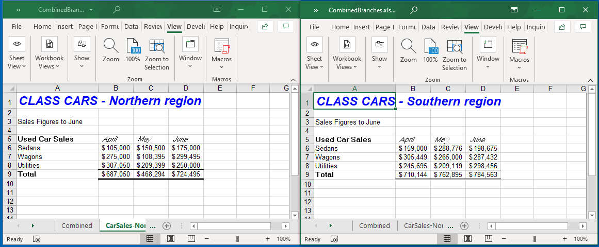The image size is (599, 247).
Task: Click Zoom to Selection in left window
Action: click(157, 47)
